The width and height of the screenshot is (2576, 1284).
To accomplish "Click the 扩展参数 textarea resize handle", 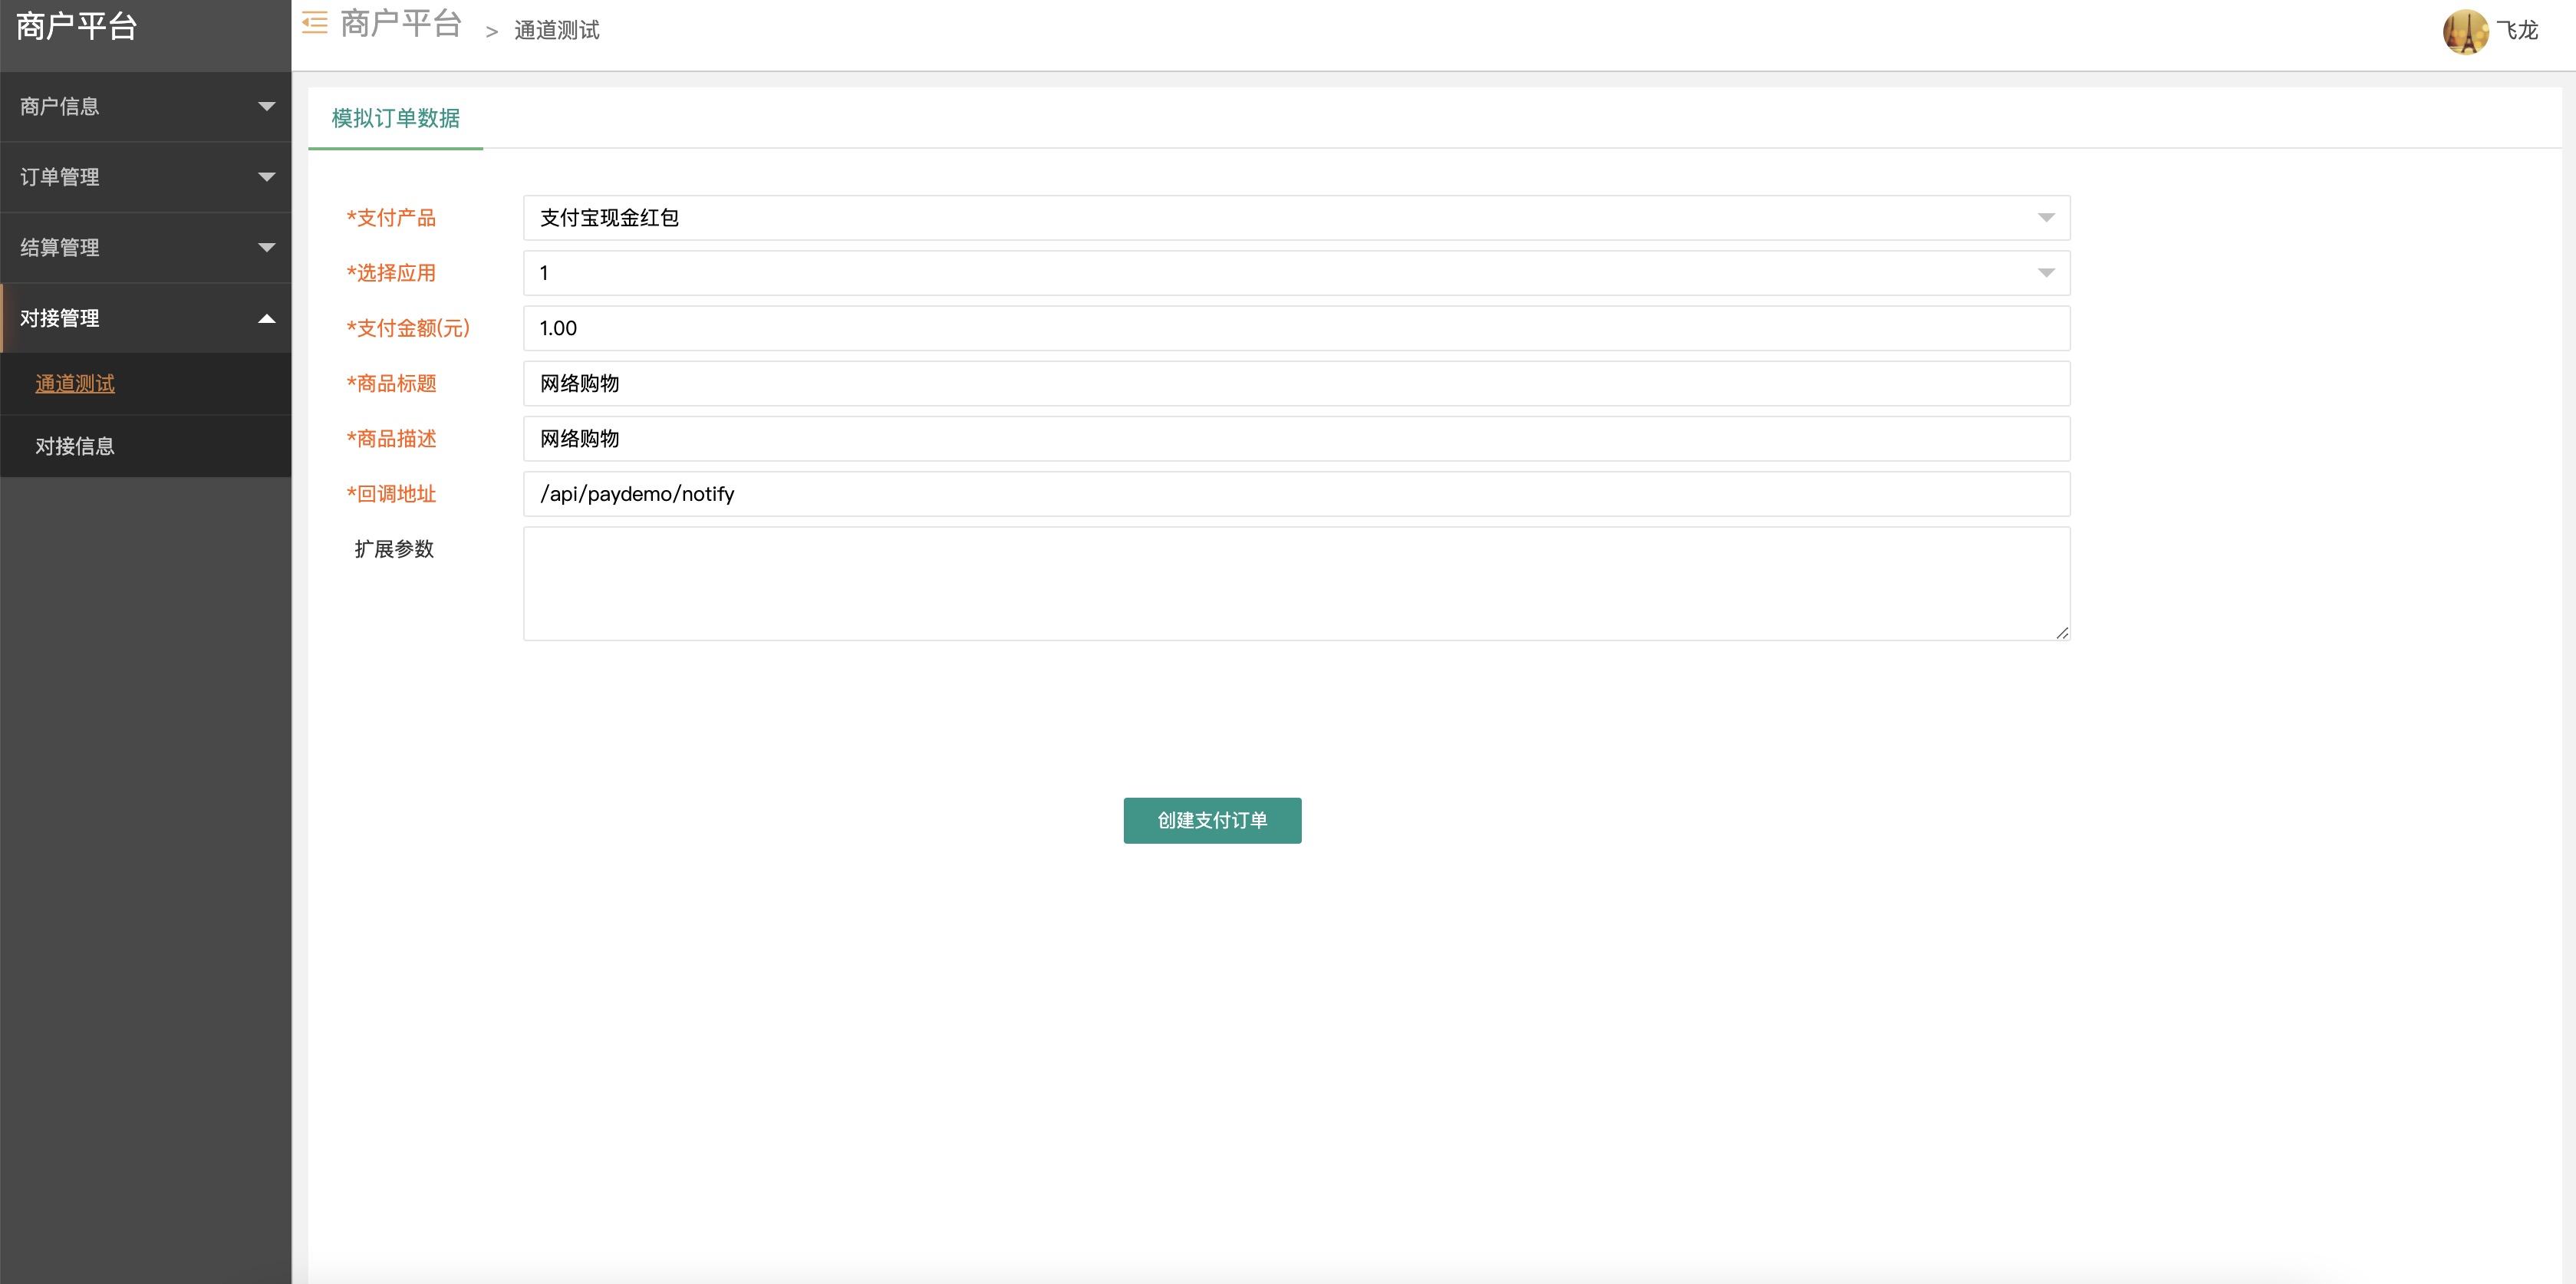I will tap(2062, 632).
